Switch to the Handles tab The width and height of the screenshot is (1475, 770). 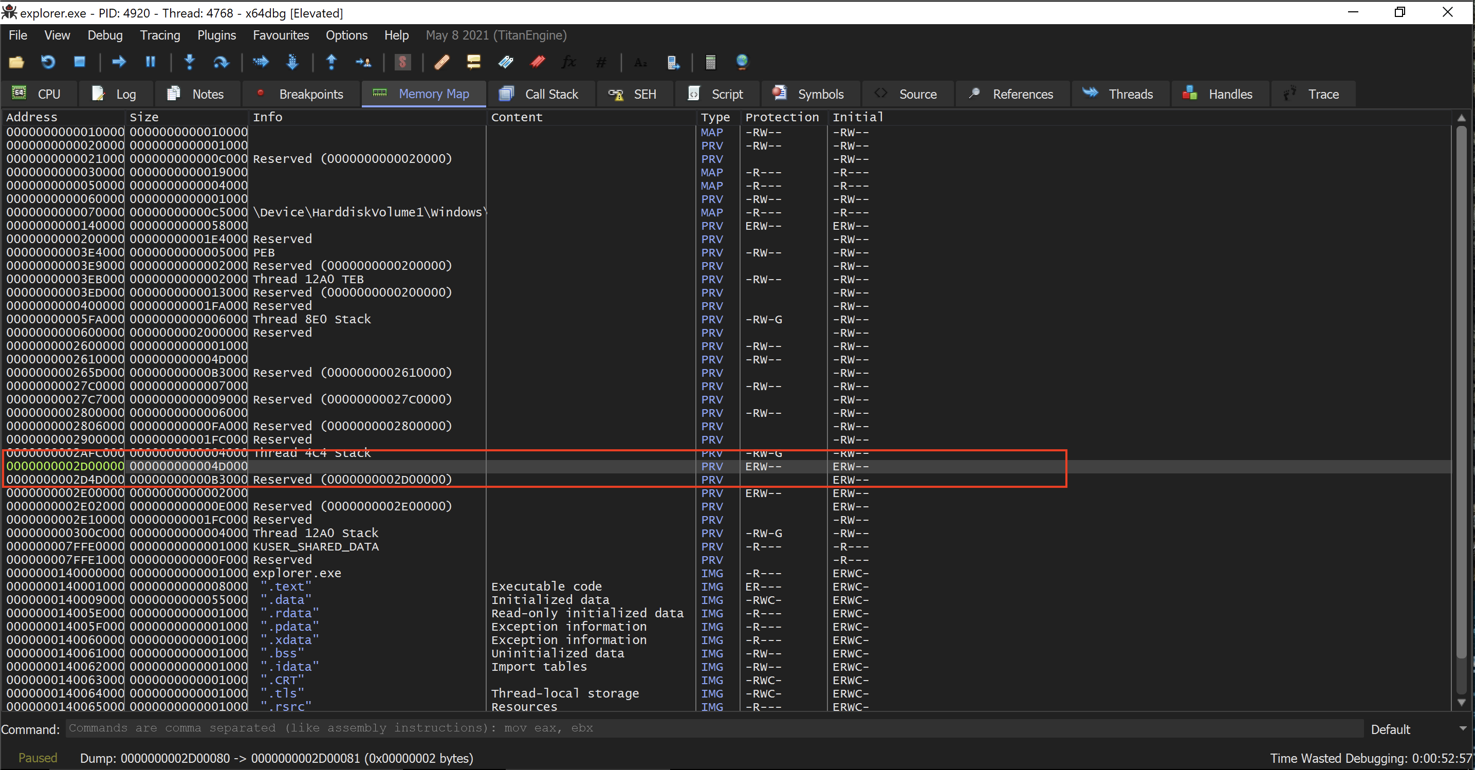(x=1220, y=94)
